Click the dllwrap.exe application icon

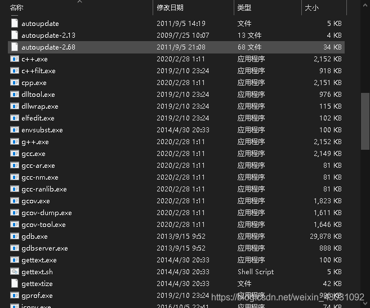coord(15,106)
